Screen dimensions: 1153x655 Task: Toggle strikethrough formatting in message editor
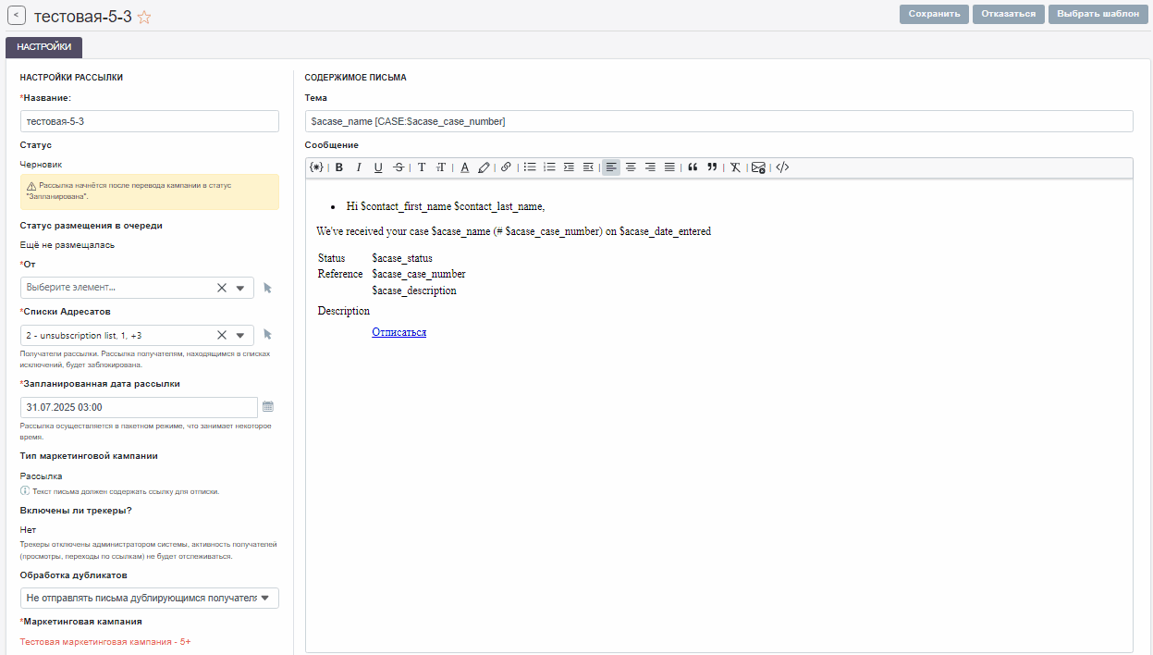click(x=398, y=167)
